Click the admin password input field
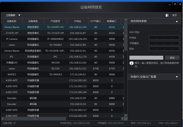 click(x=146, y=58)
